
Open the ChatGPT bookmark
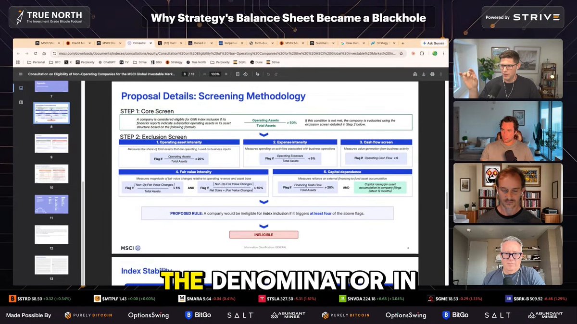pyautogui.click(x=107, y=62)
